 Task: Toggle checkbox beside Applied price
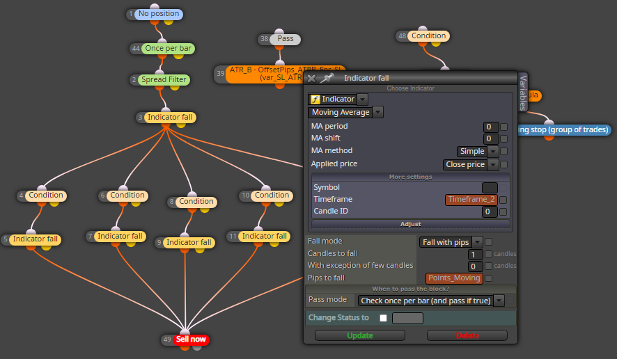pos(503,165)
